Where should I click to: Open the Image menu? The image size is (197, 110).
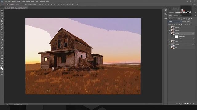tap(14, 1)
